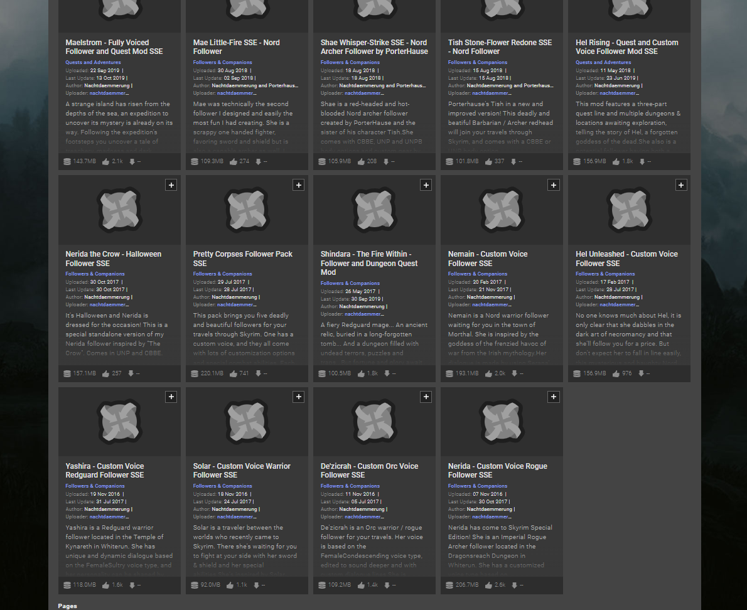Open Solar mod thumbnail image
The image size is (747, 610).
(247, 422)
